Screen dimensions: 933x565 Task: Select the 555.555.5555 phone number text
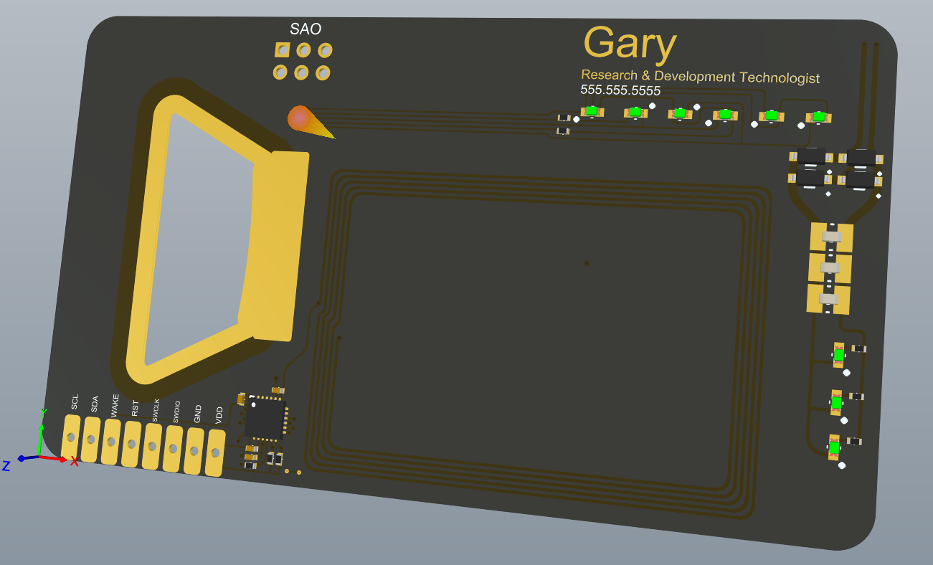[620, 91]
